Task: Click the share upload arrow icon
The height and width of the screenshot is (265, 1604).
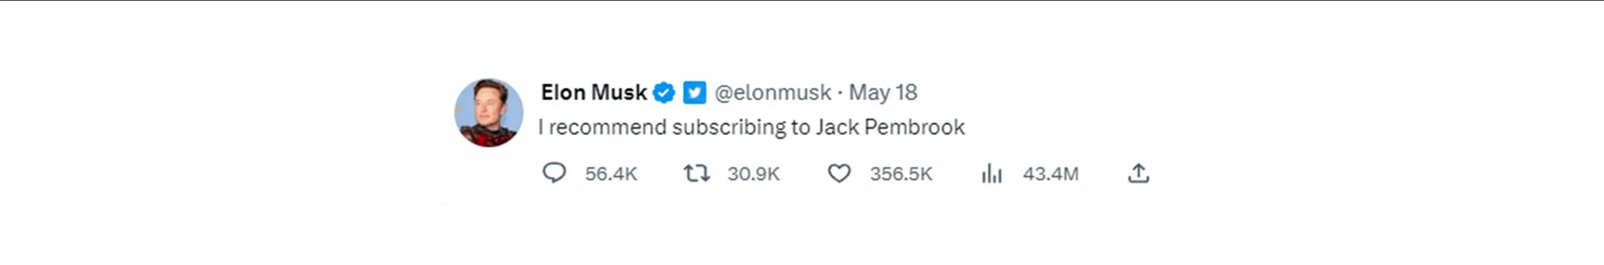Action: point(1138,173)
